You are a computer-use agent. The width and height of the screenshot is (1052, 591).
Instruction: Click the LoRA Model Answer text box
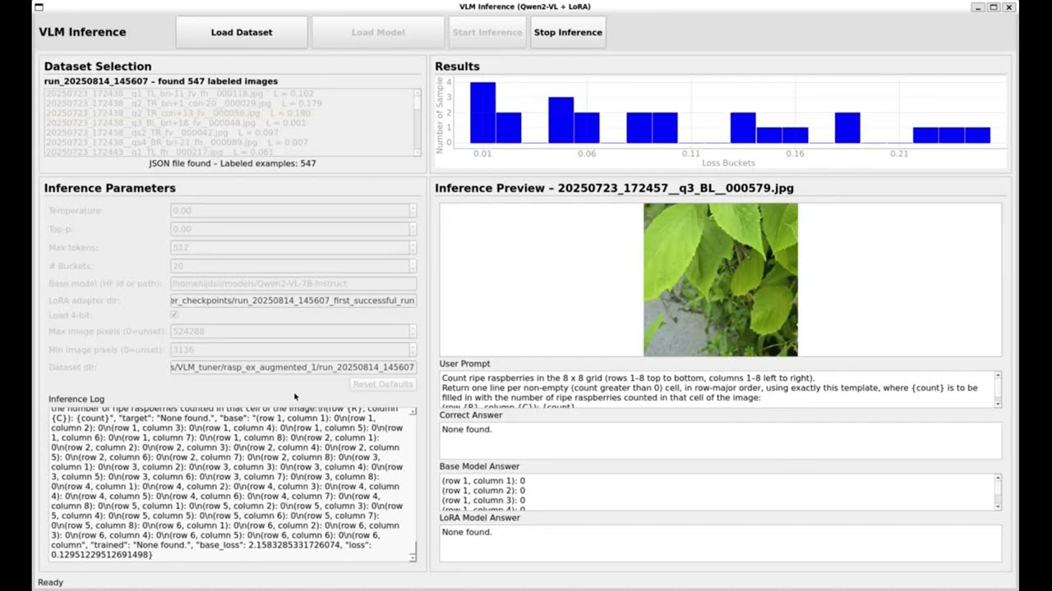tap(720, 543)
